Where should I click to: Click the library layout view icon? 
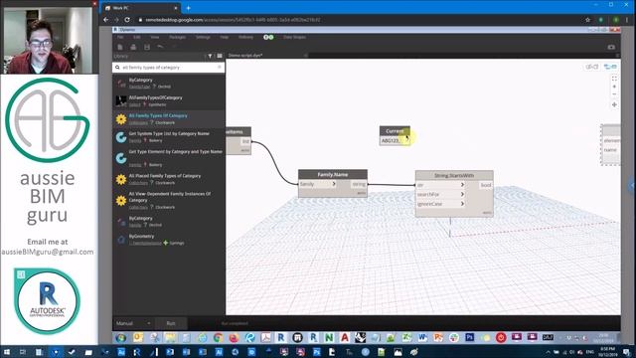click(x=220, y=56)
